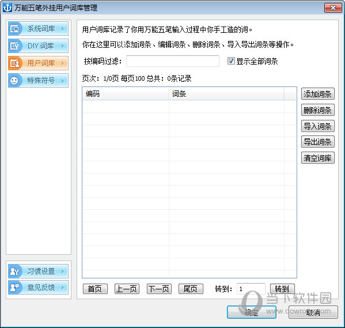Screen dimensions: 345x328
Task: Expand the DIY词库 chevron arrow
Action: pyautogui.click(x=62, y=46)
